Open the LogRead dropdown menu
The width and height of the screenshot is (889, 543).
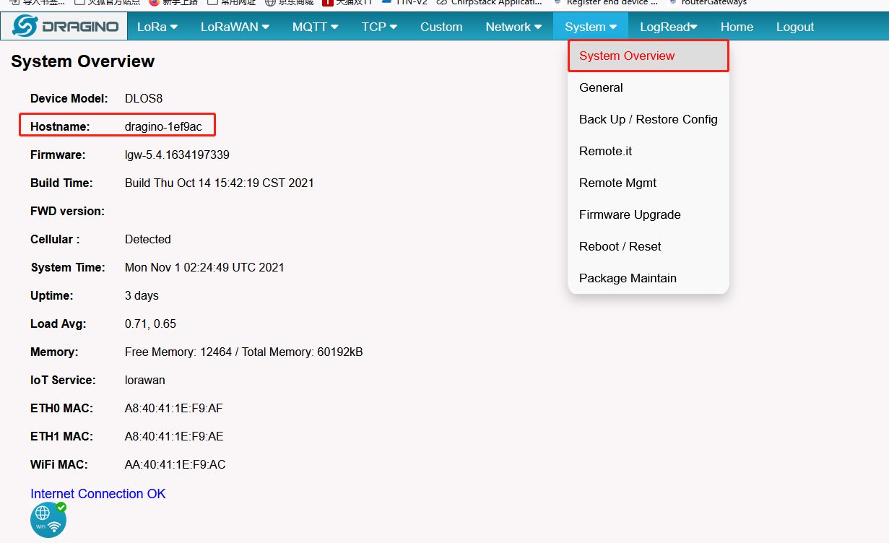tap(669, 27)
